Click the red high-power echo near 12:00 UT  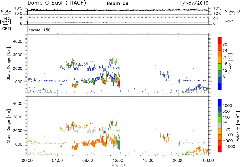[119, 83]
